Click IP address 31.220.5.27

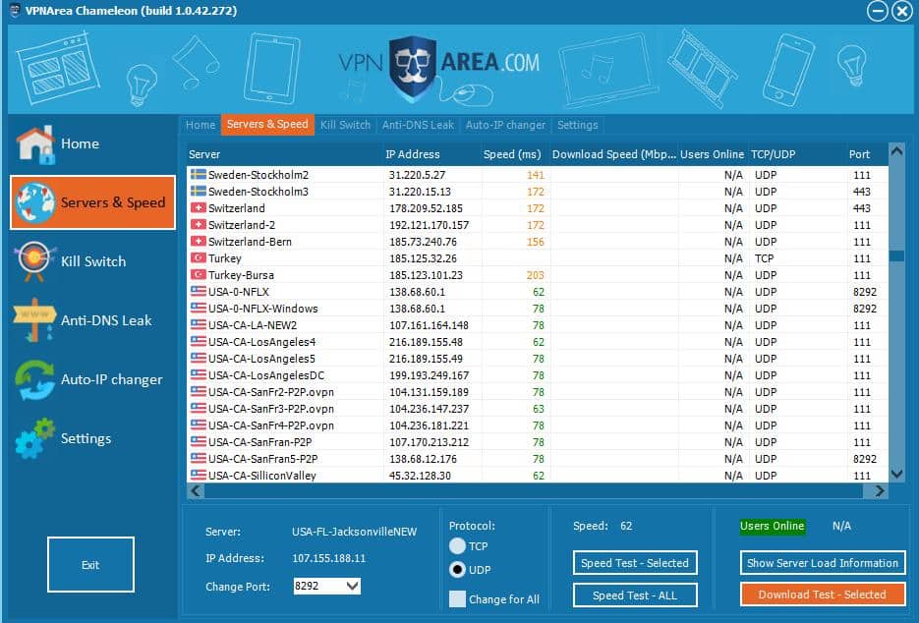tap(418, 175)
